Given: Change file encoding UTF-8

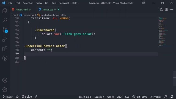Looking at the screenshot, I should click(x=111, y=97).
